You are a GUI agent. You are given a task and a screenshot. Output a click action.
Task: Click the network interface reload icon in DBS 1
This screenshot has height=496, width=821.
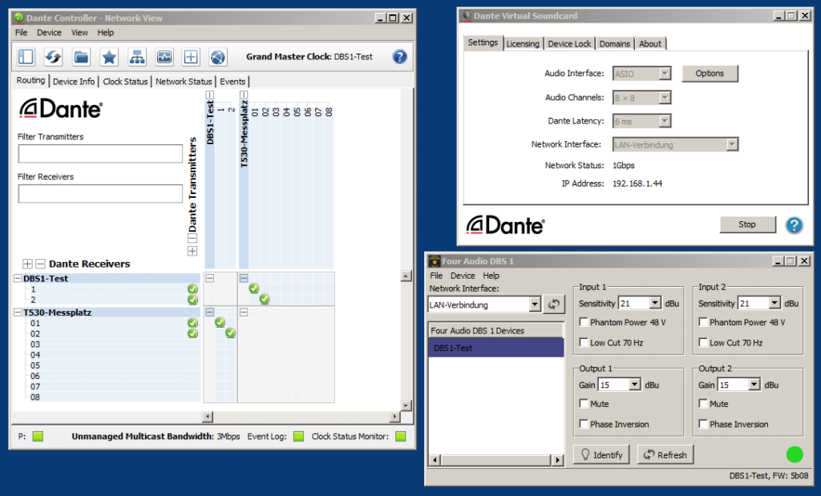pos(553,304)
